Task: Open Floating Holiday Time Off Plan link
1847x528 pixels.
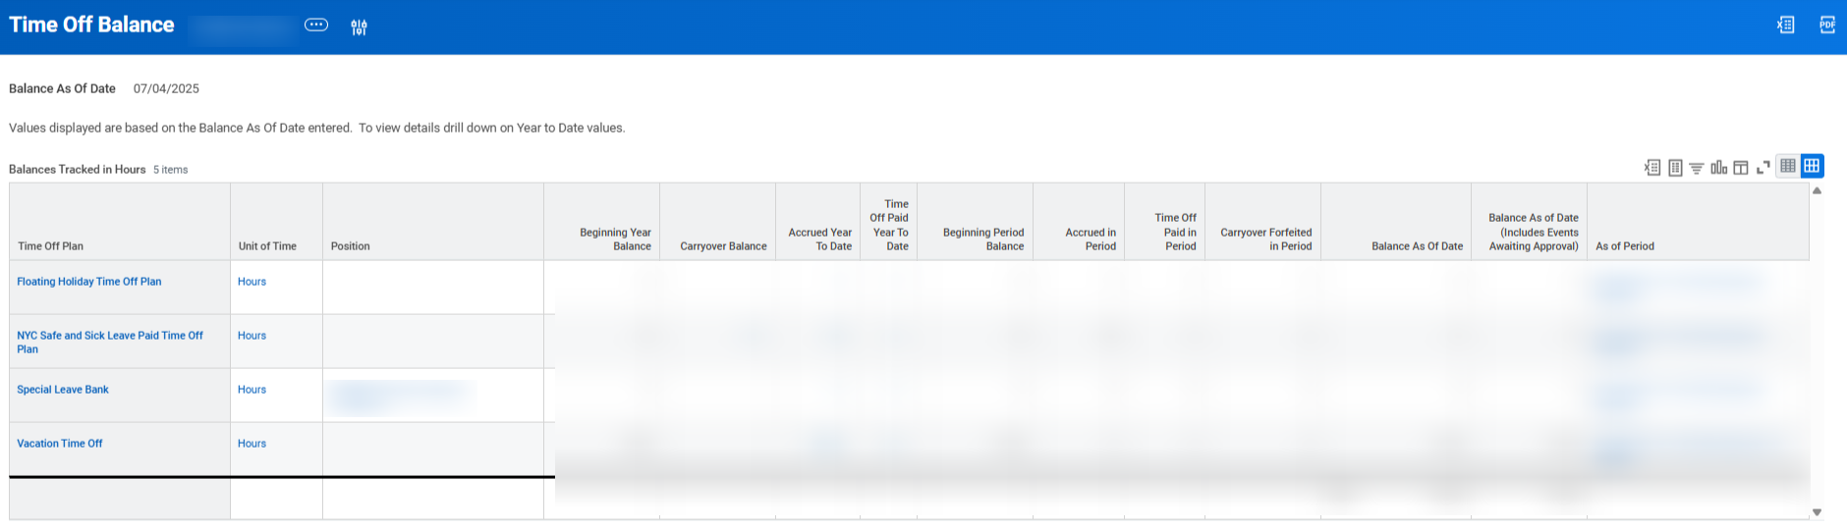Action: coord(89,282)
